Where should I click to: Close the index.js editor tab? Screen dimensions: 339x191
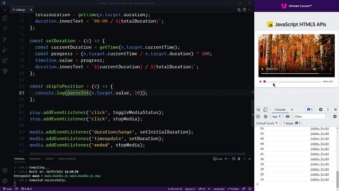click(x=31, y=10)
